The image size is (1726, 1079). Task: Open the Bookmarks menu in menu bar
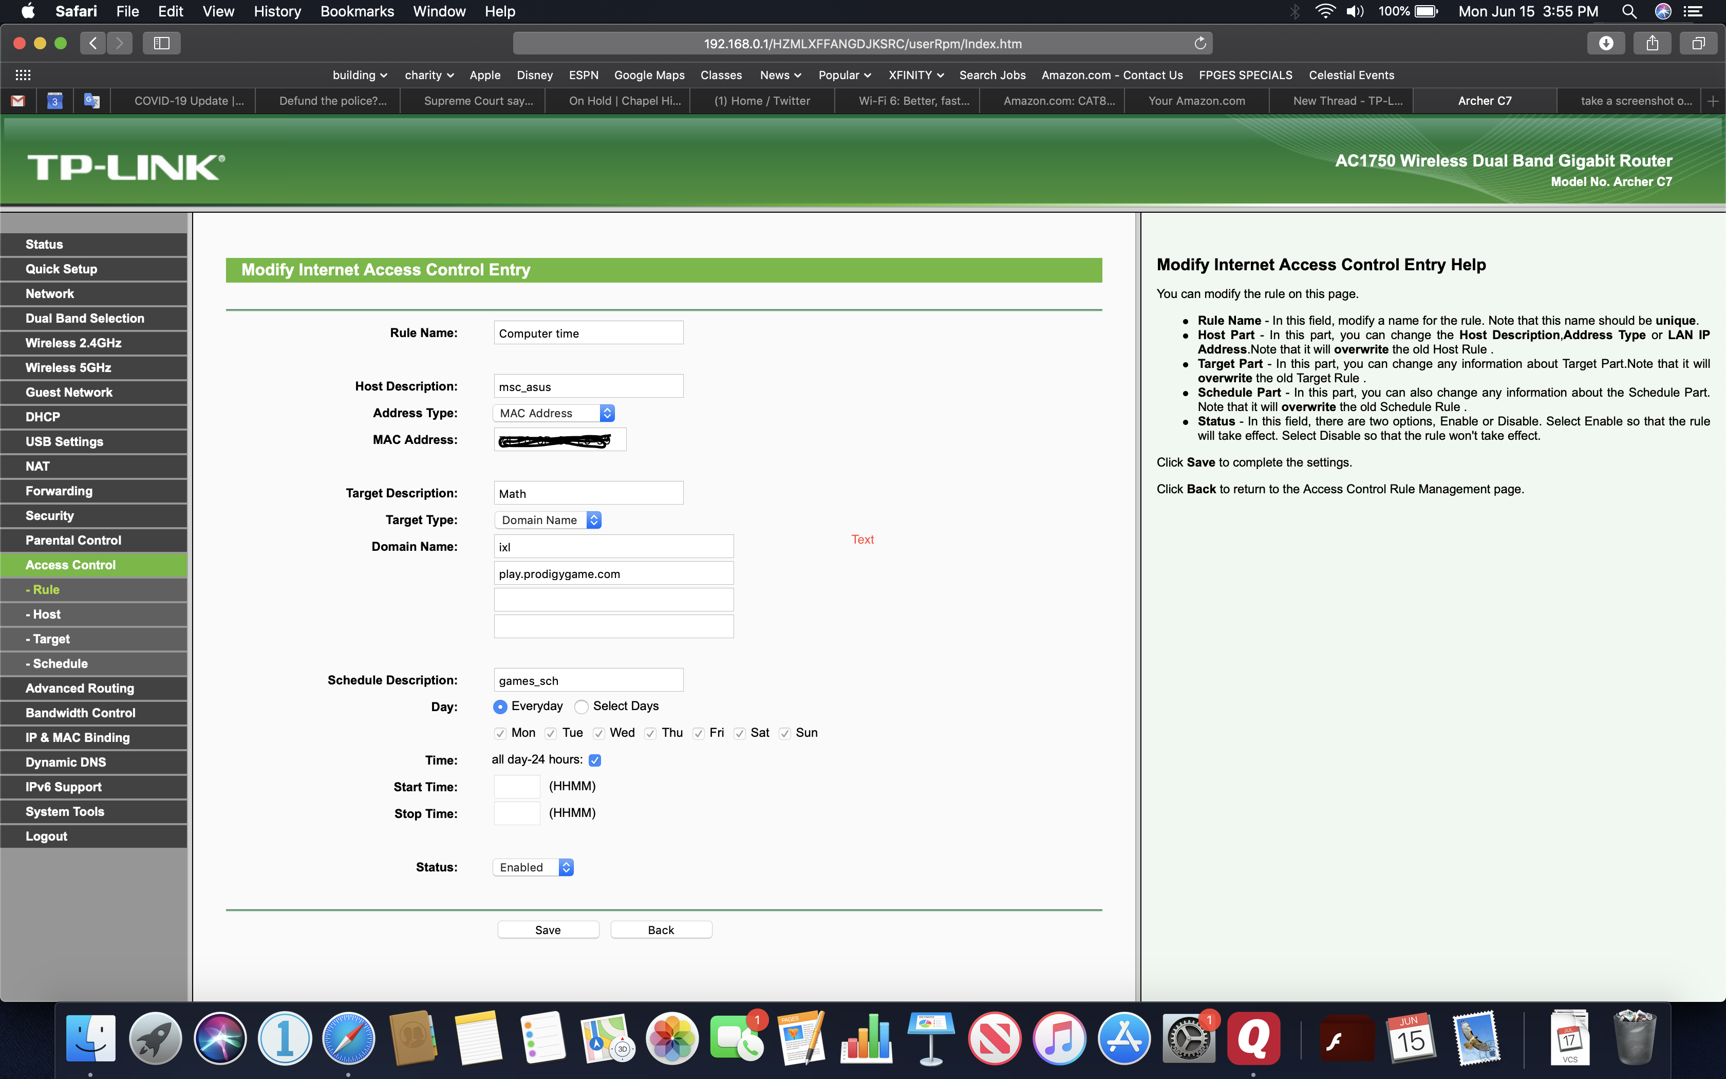tap(357, 11)
